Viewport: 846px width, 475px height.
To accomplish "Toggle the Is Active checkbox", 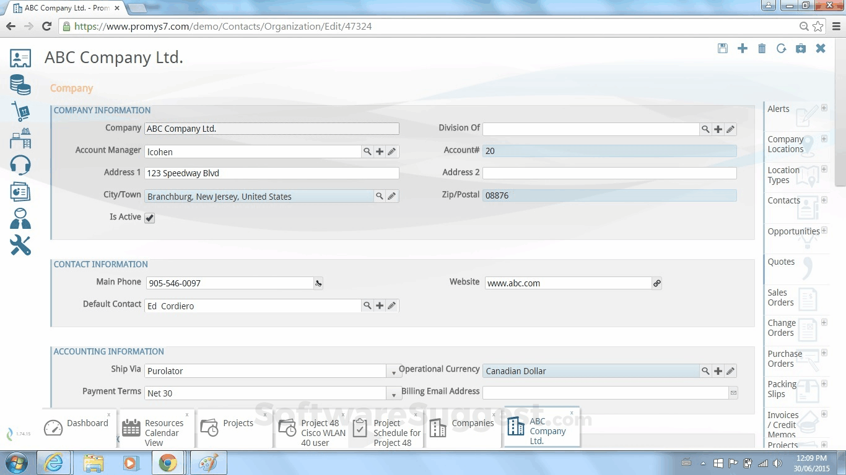I will [x=150, y=218].
